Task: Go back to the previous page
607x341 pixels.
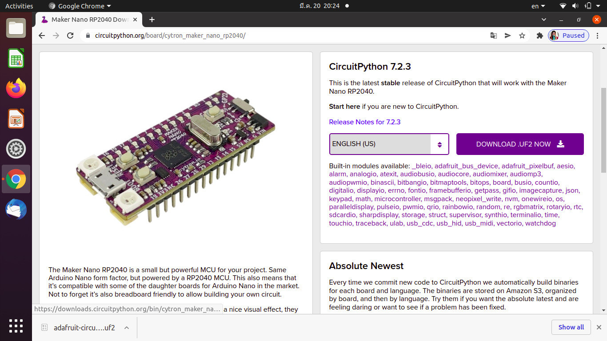Action: 42,36
